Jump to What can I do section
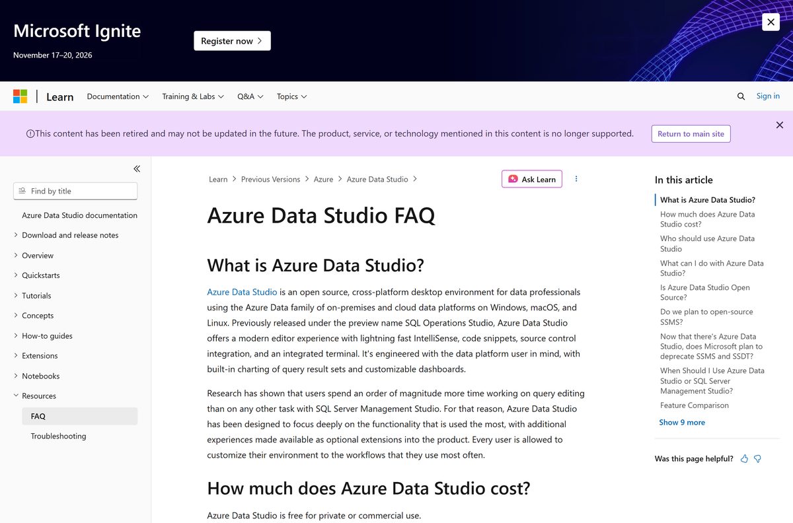Image resolution: width=793 pixels, height=523 pixels. point(712,268)
